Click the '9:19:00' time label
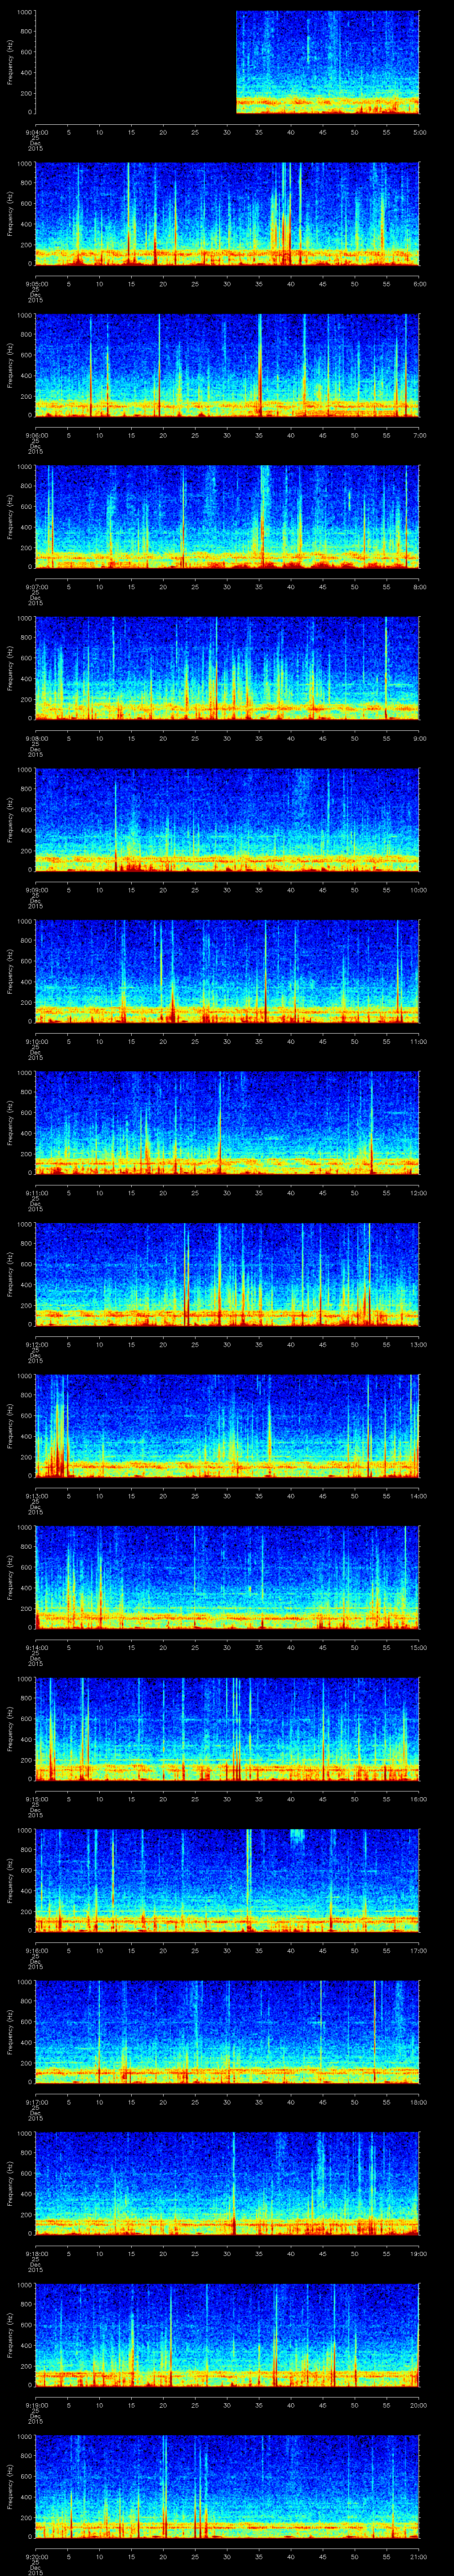This screenshot has width=454, height=2576. point(36,2404)
